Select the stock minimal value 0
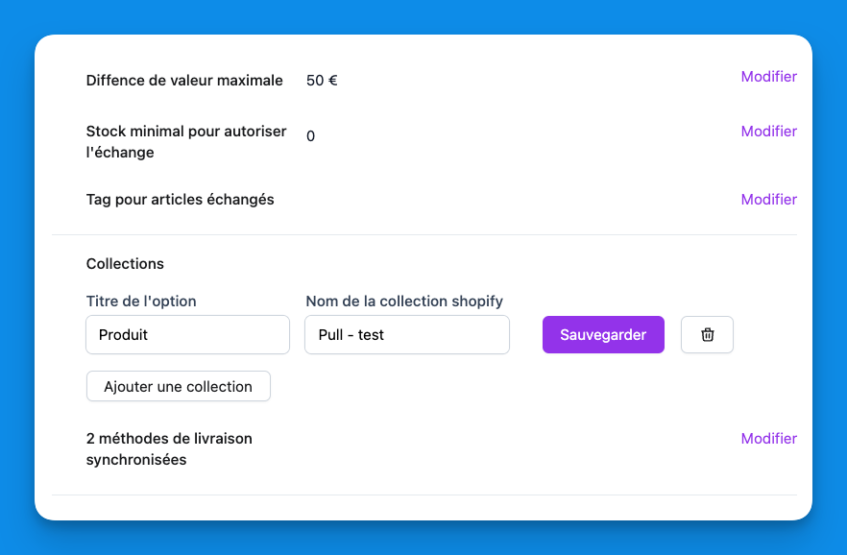This screenshot has width=847, height=555. pyautogui.click(x=310, y=136)
